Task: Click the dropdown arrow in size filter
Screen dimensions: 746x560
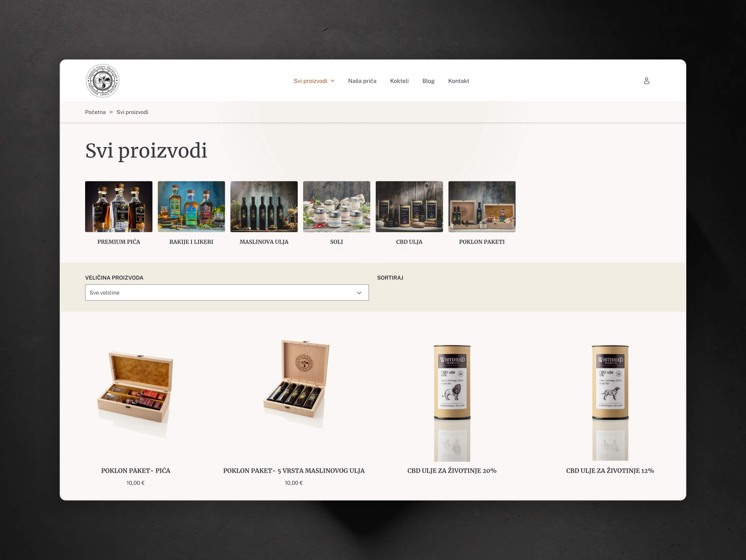Action: click(359, 293)
